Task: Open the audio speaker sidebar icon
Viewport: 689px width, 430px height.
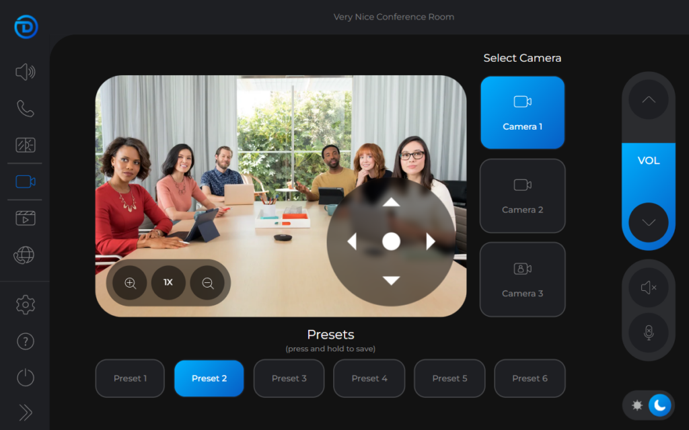Action: coord(25,72)
